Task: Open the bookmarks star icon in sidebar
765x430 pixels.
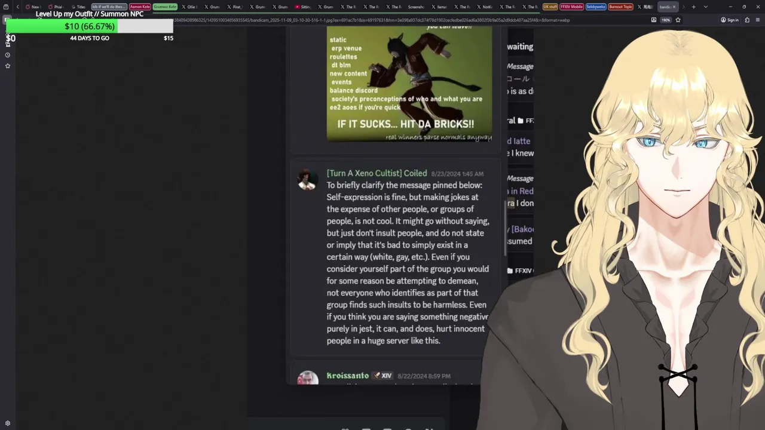Action: [8, 66]
